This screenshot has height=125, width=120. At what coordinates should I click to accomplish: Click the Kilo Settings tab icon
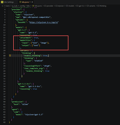2,2
